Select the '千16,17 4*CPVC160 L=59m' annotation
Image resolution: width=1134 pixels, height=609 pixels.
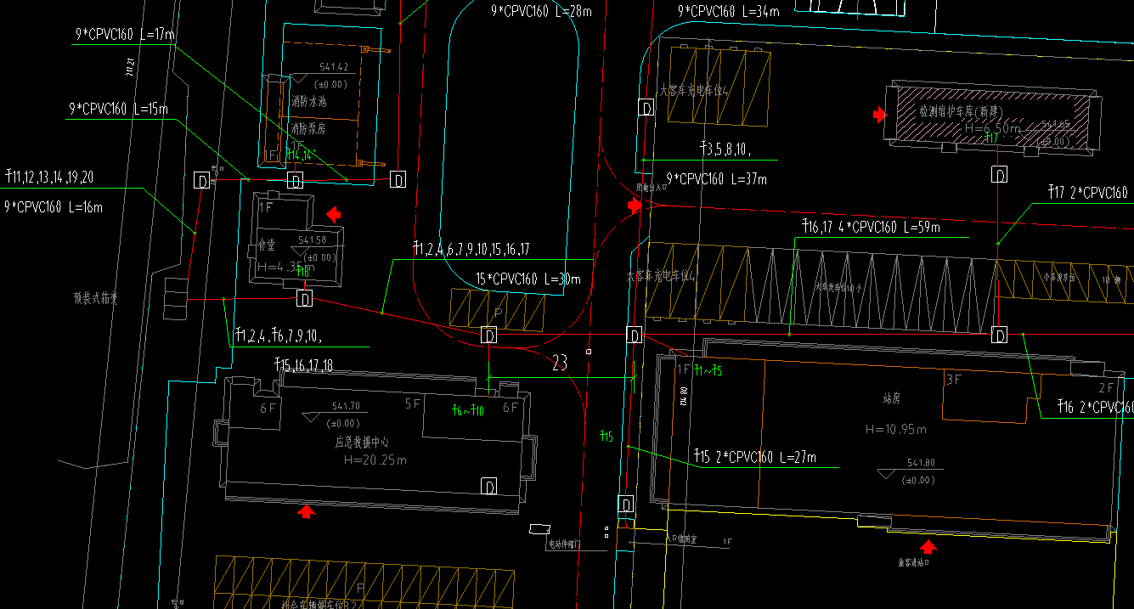pyautogui.click(x=871, y=227)
